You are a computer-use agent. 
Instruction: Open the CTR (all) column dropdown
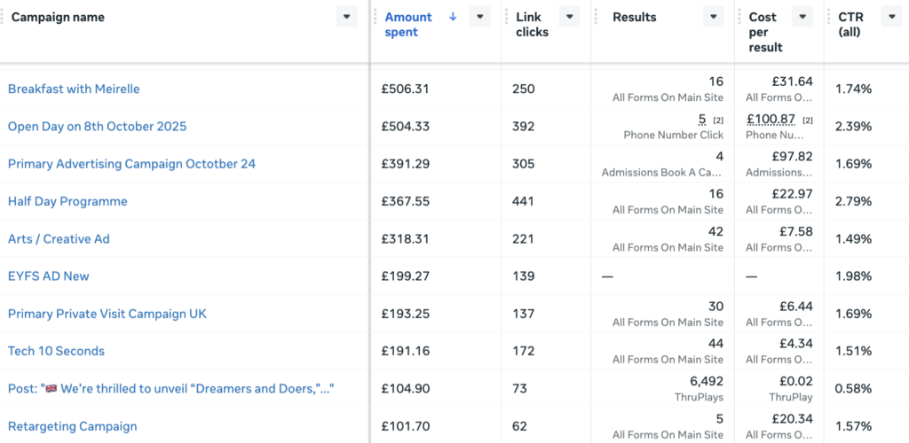891,17
